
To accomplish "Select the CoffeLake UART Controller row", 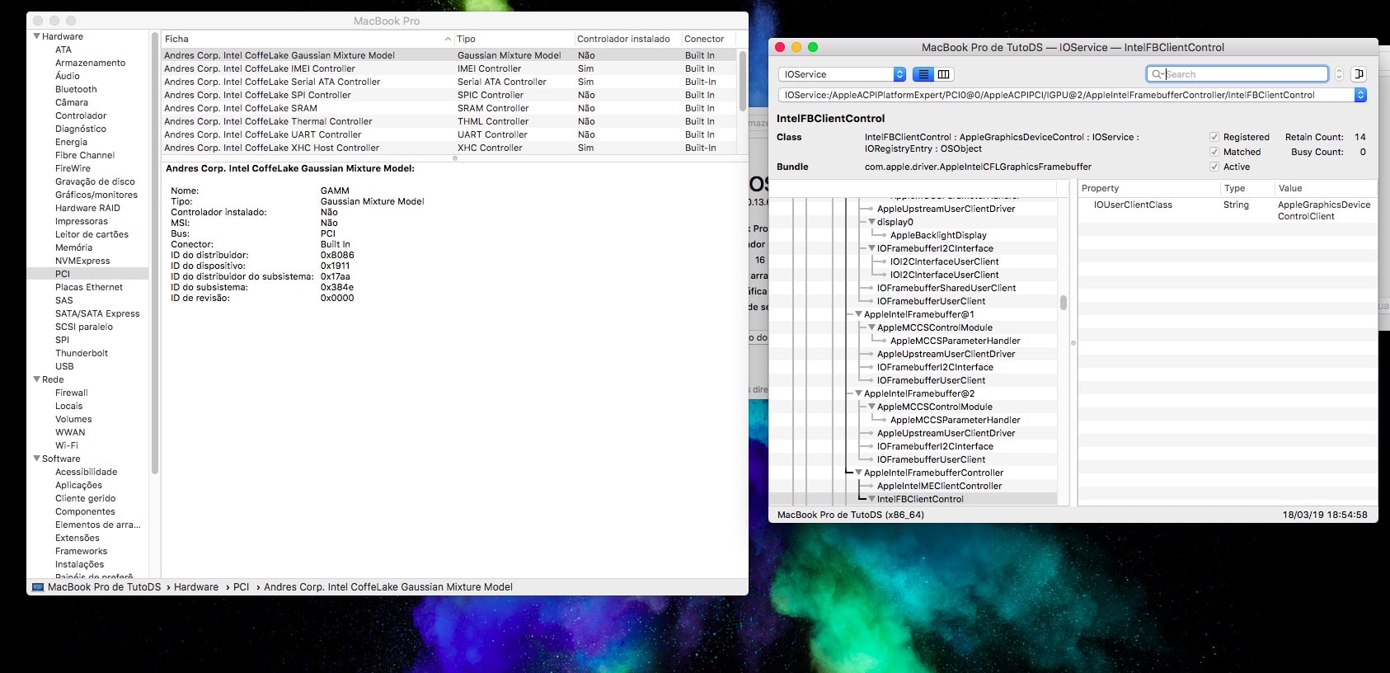I will [x=448, y=134].
